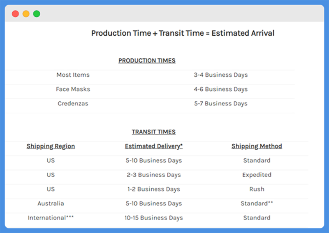Screen dimensions: 329x233
Task: Click the Standard** method for Australia
Action: coord(257,203)
